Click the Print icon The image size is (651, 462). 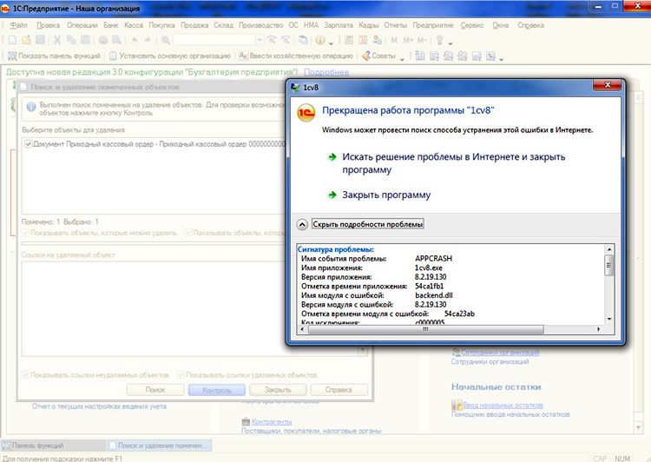coord(103,40)
